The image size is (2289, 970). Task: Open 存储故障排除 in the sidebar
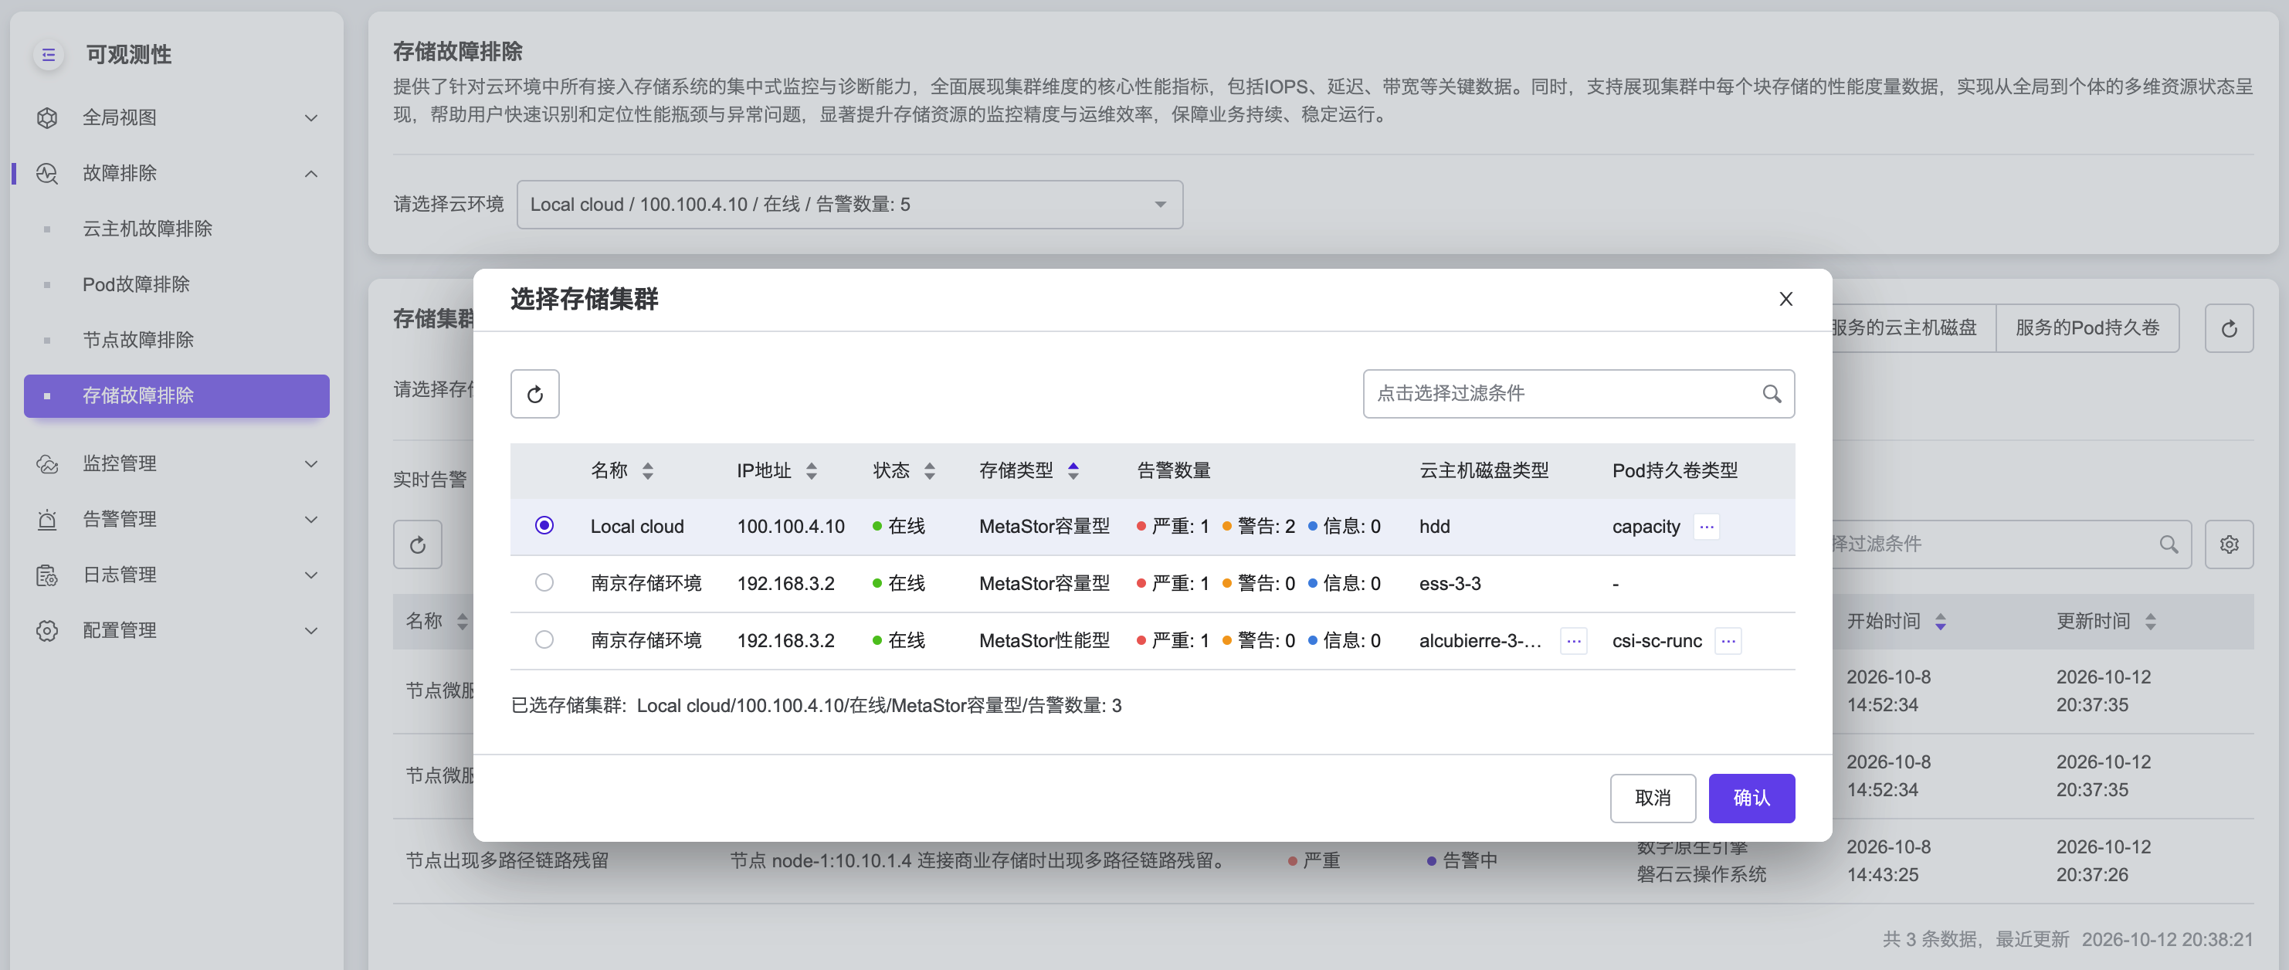coord(177,396)
